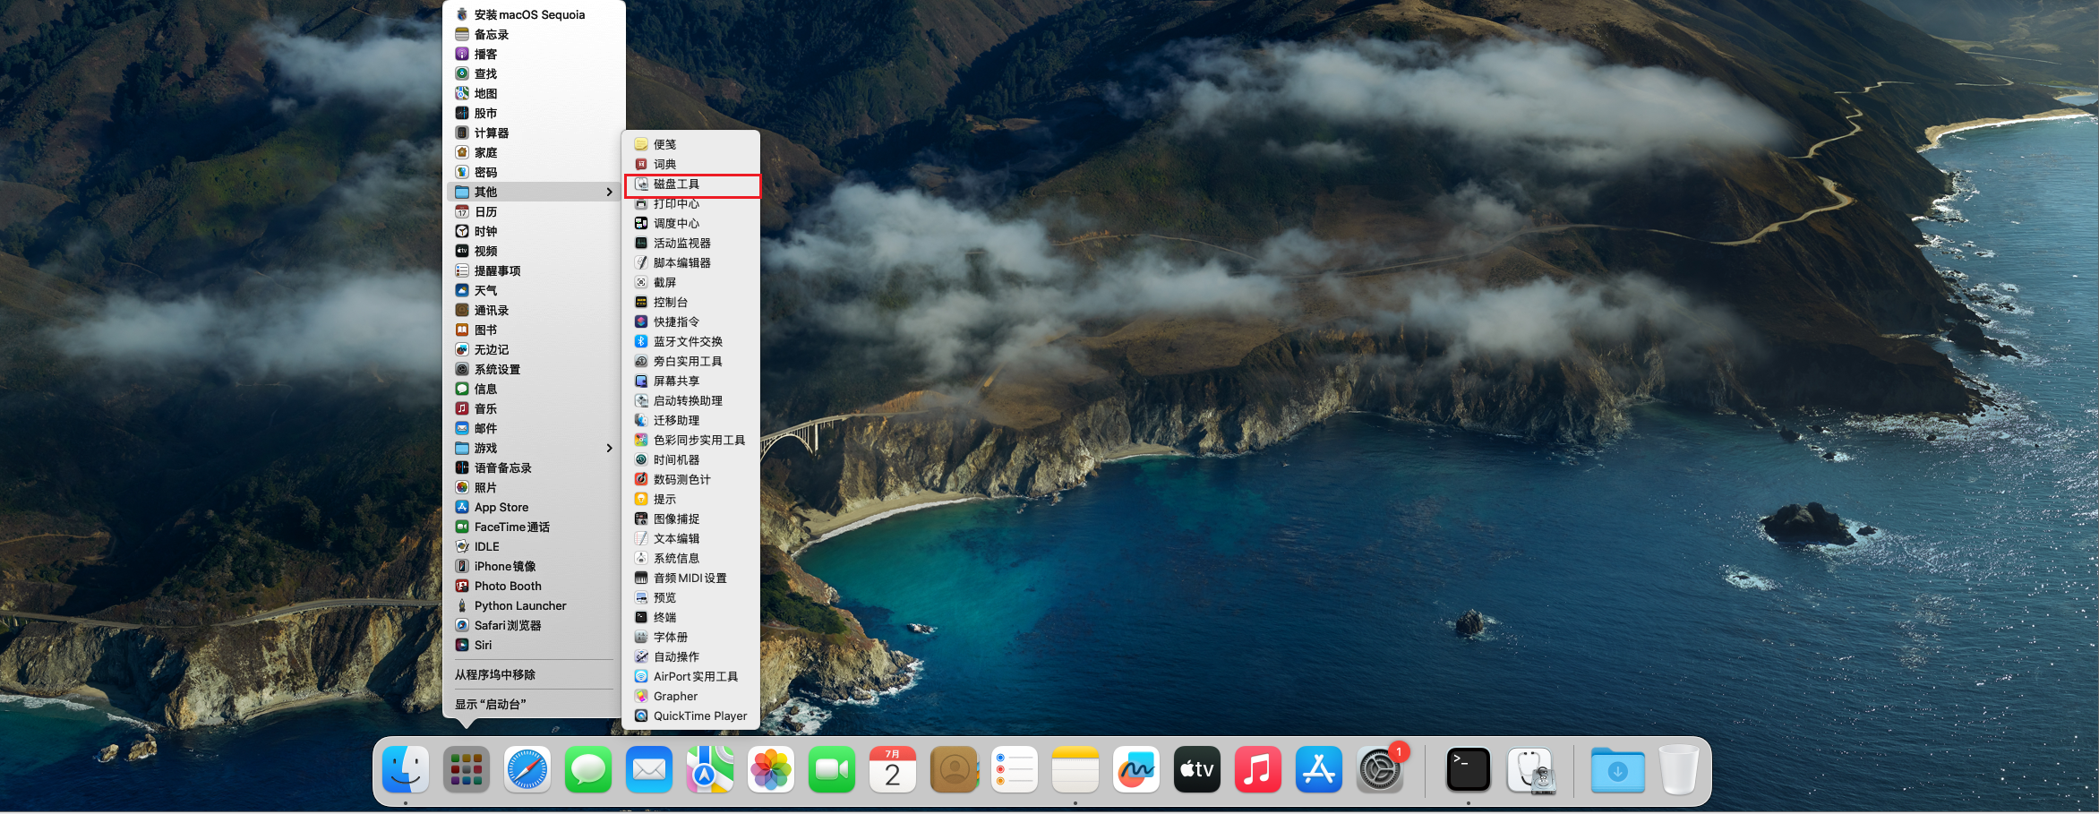Expand the 其他 submenu arrow

coord(610,192)
